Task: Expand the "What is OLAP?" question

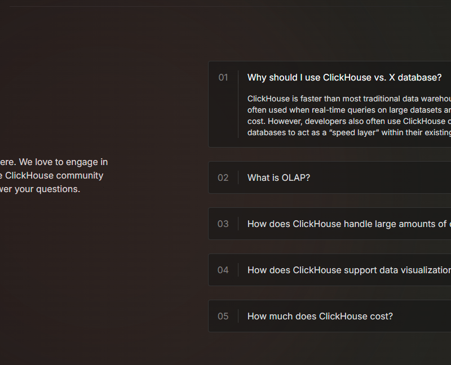Action: [278, 178]
